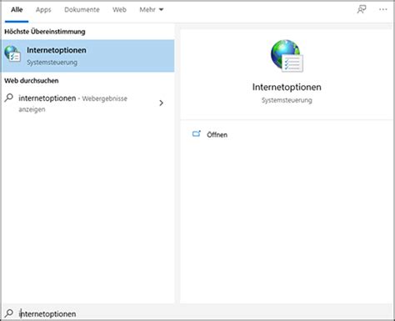Image resolution: width=395 pixels, height=321 pixels.
Task: Click the search magnifier icon in the search box
Action: (x=9, y=313)
